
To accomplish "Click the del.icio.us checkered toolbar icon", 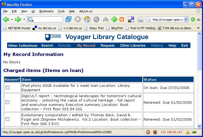I will coord(131,19).
